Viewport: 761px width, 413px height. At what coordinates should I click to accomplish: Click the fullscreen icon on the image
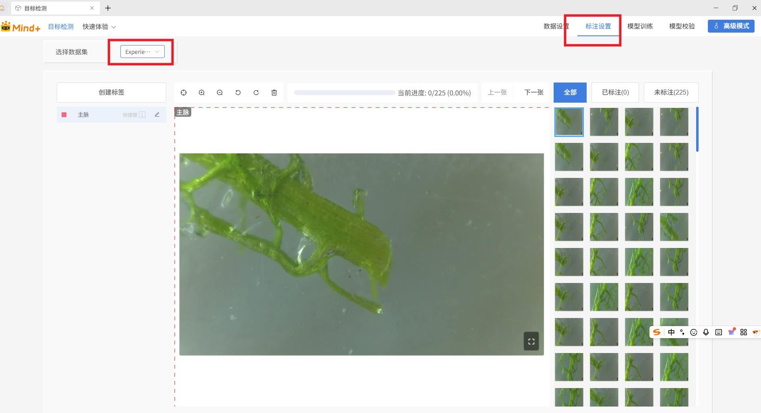[531, 341]
